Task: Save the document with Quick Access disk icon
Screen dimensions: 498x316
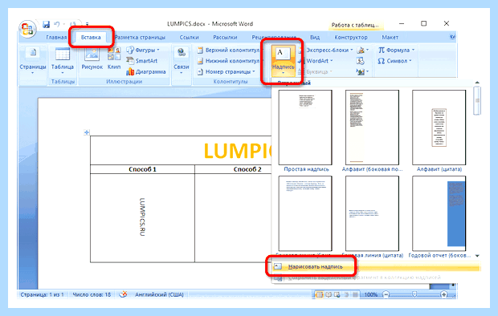Action: tap(47, 24)
